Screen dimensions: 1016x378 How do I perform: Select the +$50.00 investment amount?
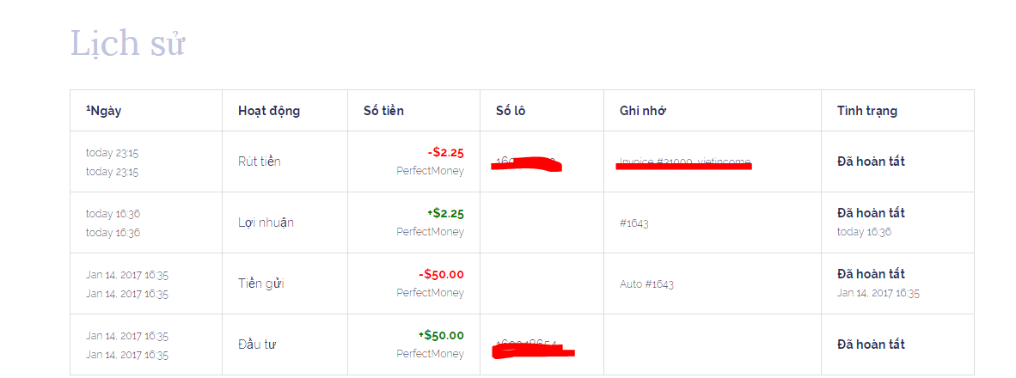(441, 335)
